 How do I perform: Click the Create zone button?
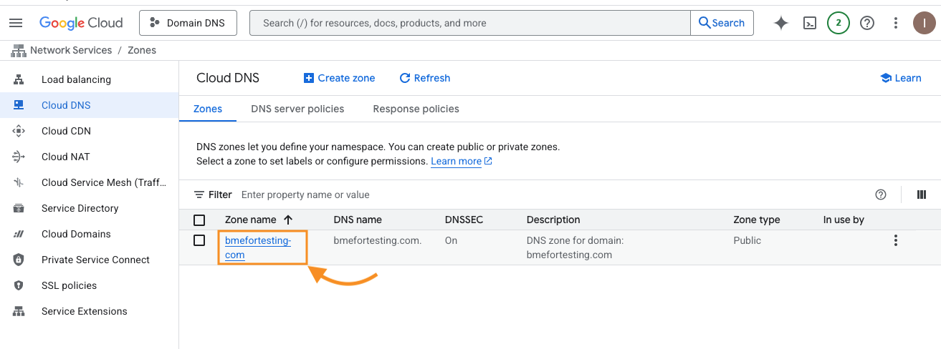(x=340, y=78)
